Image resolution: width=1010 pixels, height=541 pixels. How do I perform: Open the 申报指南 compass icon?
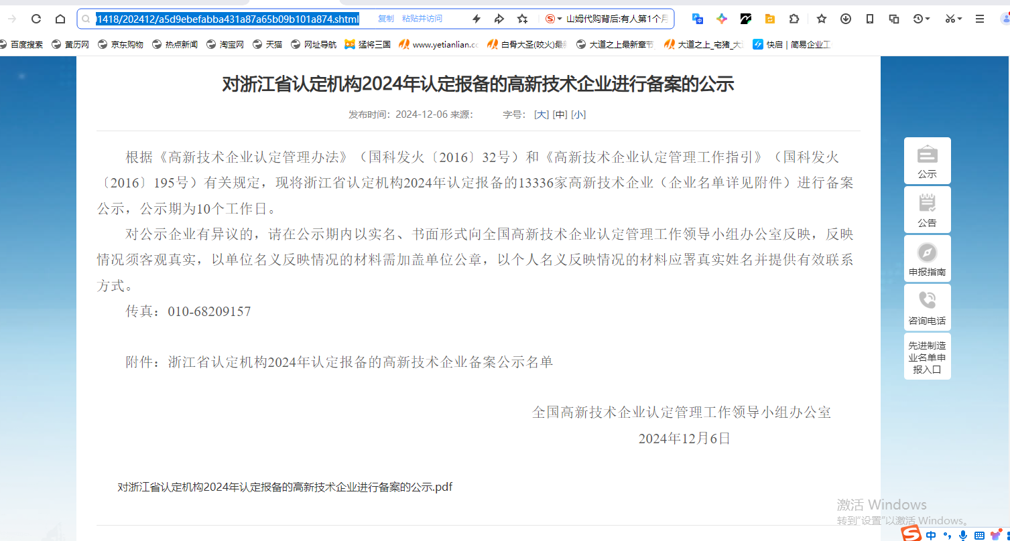click(x=927, y=252)
